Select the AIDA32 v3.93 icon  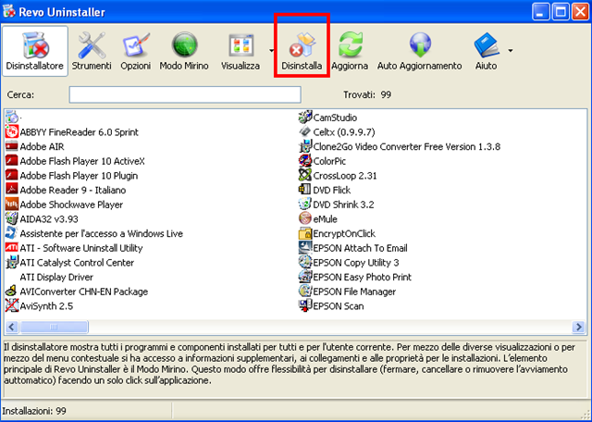(x=11, y=218)
